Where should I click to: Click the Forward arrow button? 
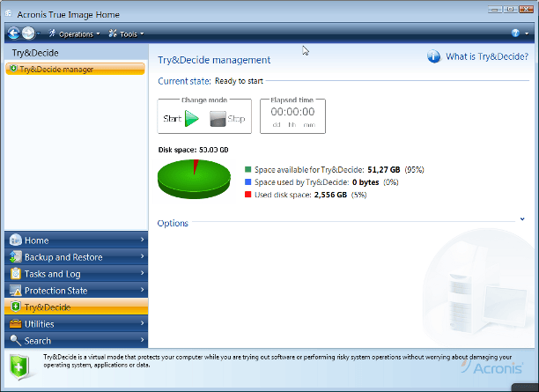click(28, 33)
